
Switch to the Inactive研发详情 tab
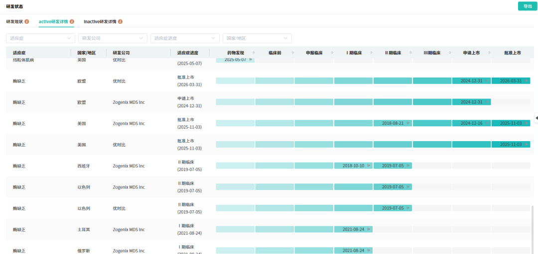(x=100, y=22)
